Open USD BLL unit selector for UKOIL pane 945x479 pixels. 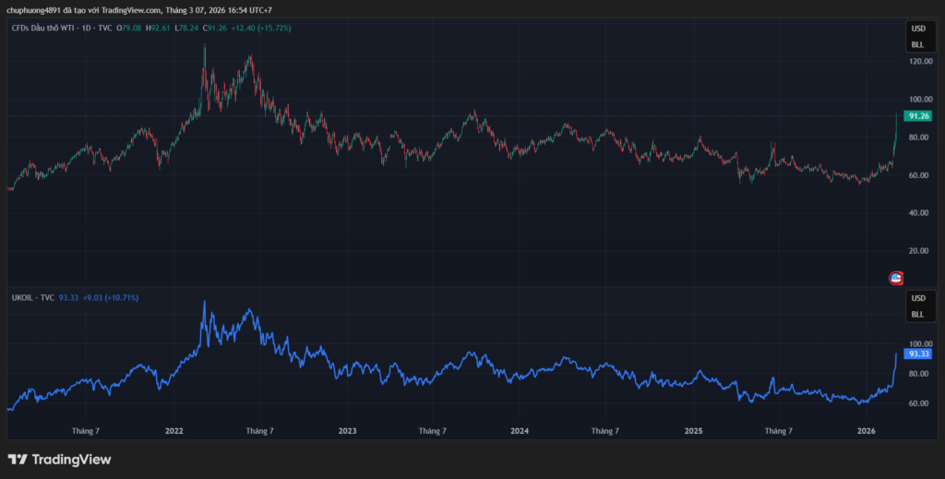pyautogui.click(x=917, y=306)
